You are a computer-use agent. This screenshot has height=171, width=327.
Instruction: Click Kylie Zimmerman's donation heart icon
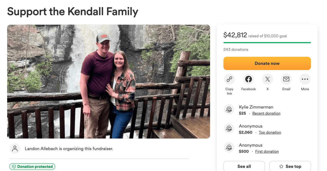(229, 109)
